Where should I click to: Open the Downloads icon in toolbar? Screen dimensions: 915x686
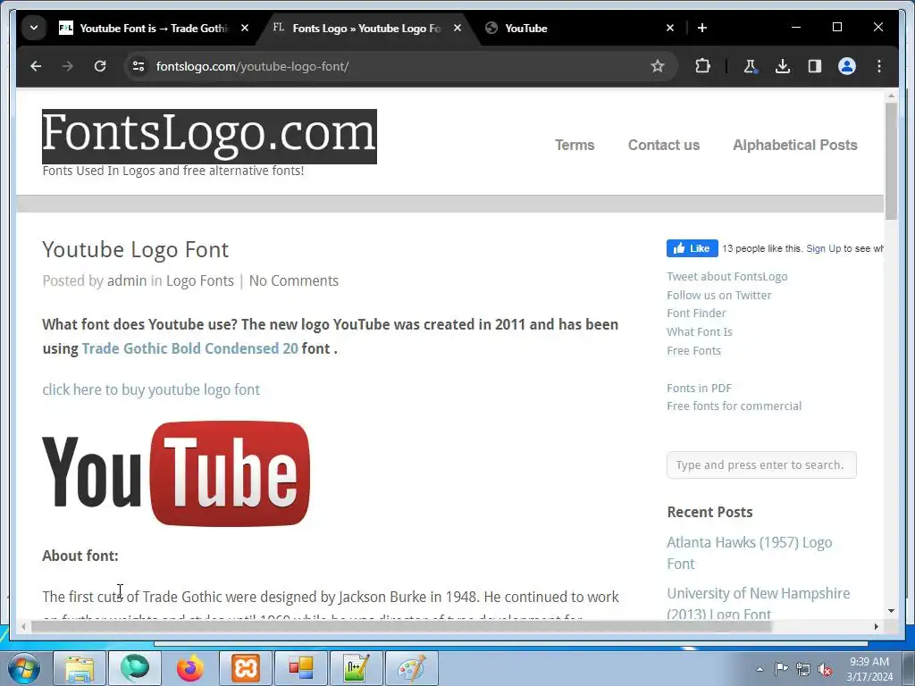pos(783,66)
